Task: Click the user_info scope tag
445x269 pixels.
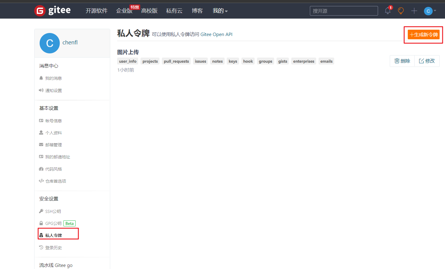Action: (128, 61)
